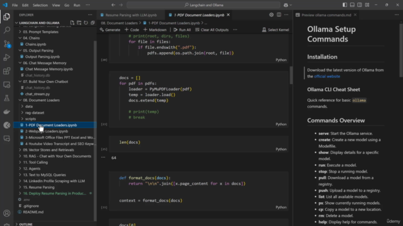Open the Run and Debug view
This screenshot has height=226, width=403.
coord(7,57)
